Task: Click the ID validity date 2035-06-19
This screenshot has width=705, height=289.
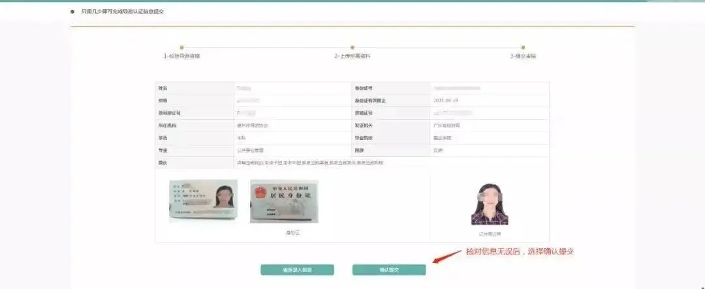Action: point(446,101)
